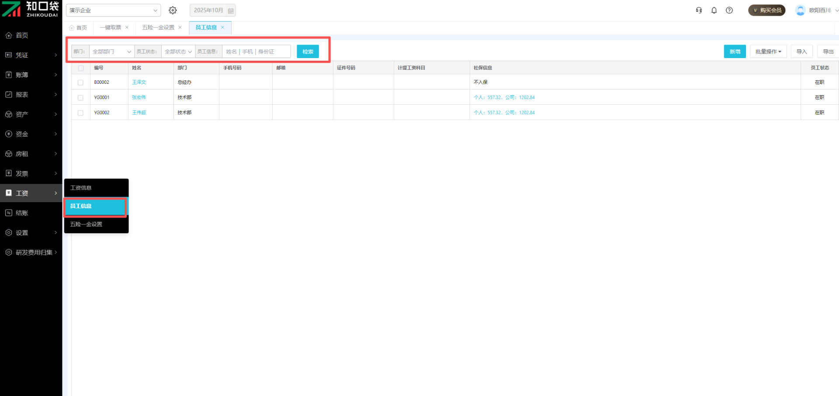This screenshot has height=396, width=839.
Task: Expand the 全部部门 department dropdown
Action: click(111, 52)
